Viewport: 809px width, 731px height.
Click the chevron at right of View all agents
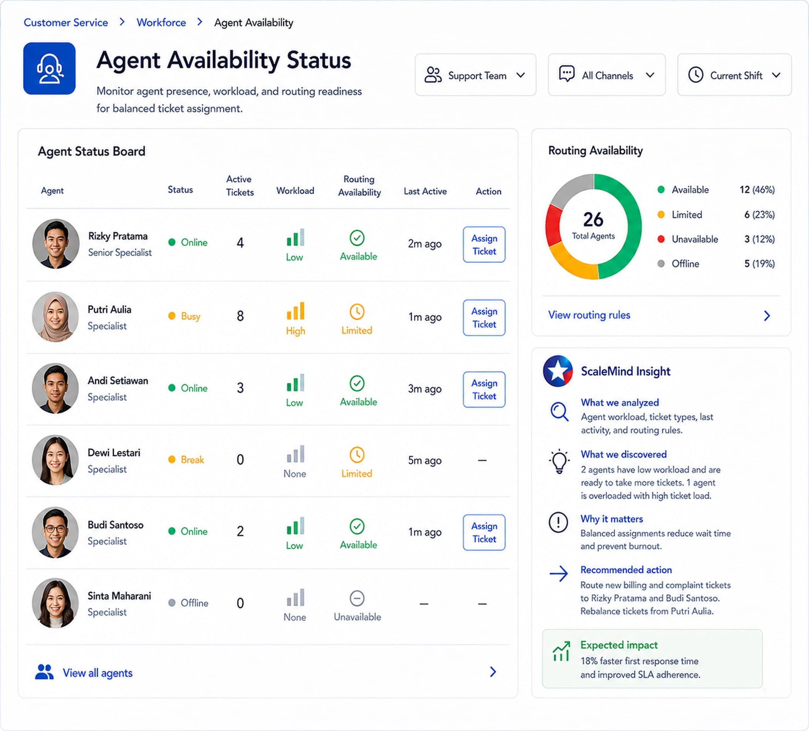(x=493, y=672)
